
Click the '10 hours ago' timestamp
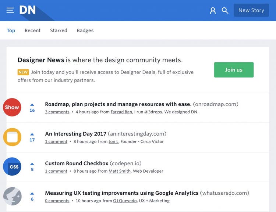point(88,201)
